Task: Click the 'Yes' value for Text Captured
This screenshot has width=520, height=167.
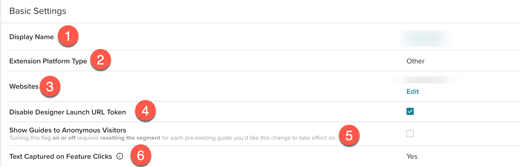Action: [x=412, y=156]
